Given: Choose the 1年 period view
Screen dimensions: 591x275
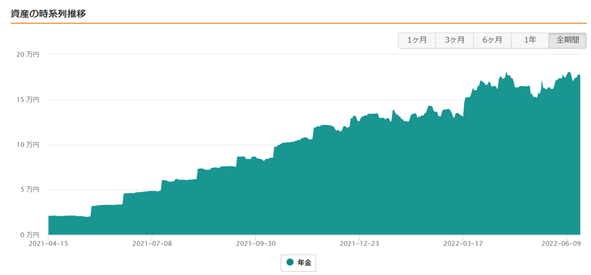Looking at the screenshot, I should coord(530,40).
